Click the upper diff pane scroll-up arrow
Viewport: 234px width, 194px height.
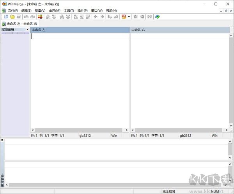pyautogui.click(x=230, y=141)
